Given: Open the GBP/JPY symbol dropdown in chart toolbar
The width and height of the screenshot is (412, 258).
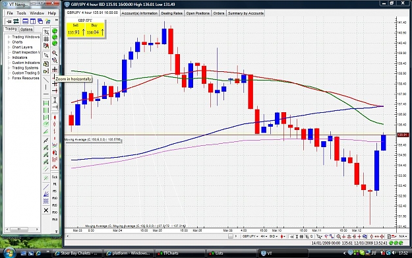Looking at the screenshot, I should tap(250, 236).
